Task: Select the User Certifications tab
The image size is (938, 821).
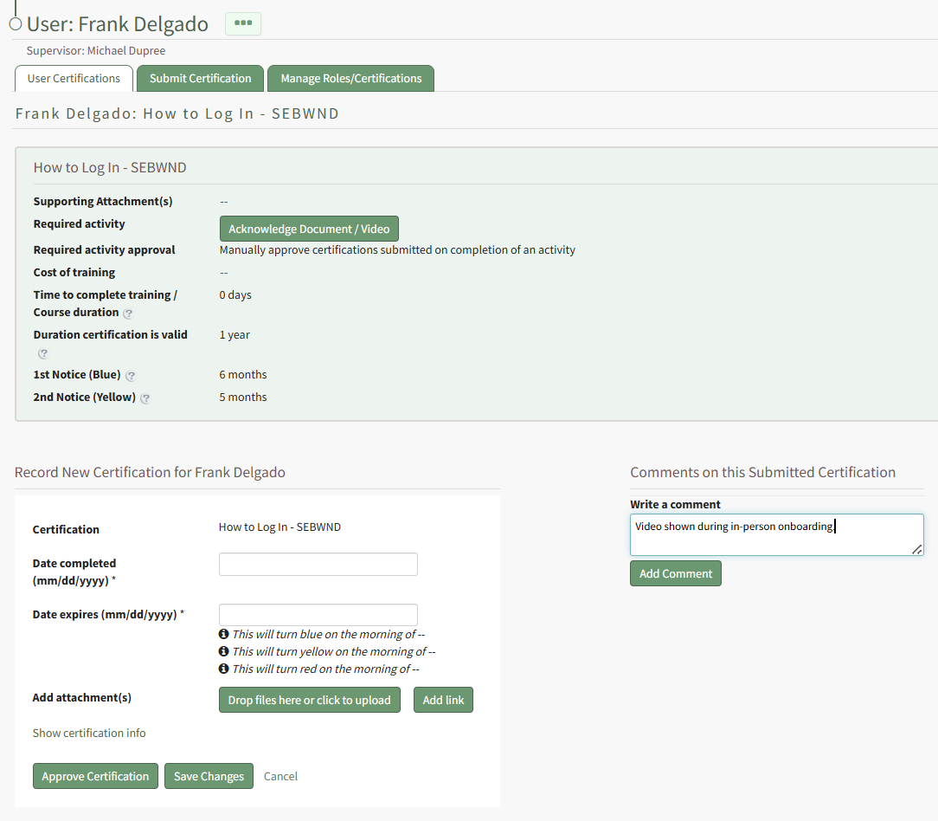Action: point(74,78)
